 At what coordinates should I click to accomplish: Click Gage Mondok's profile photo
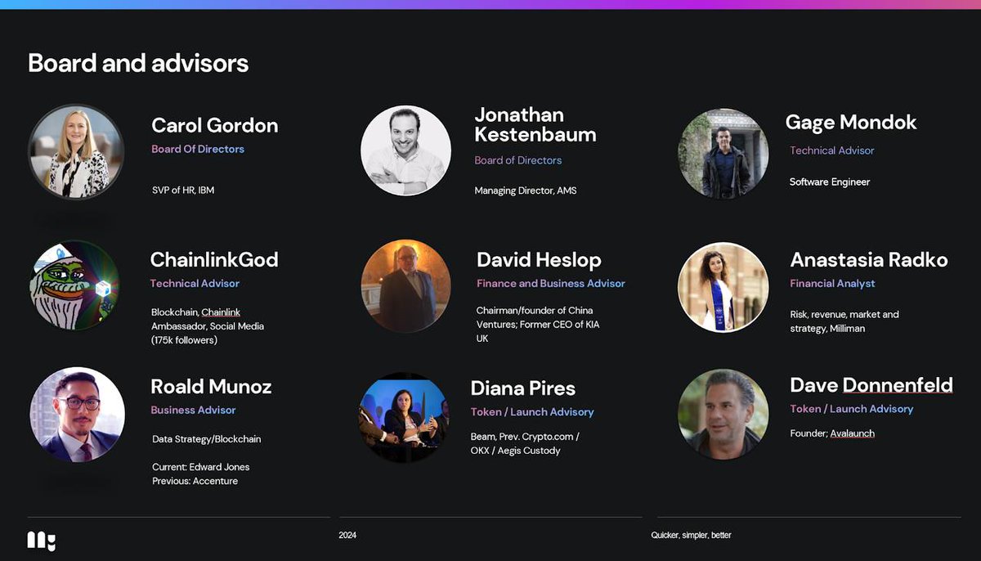723,154
